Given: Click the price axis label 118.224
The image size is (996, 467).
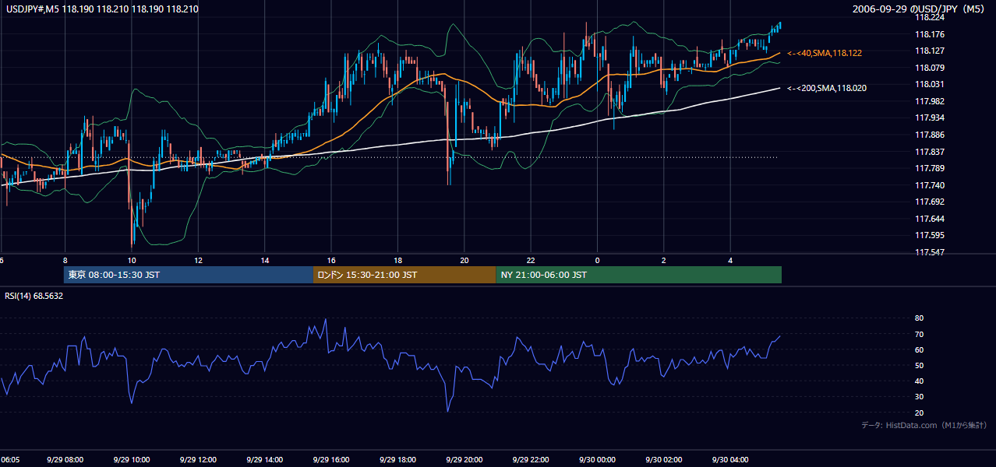Looking at the screenshot, I should tap(930, 17).
